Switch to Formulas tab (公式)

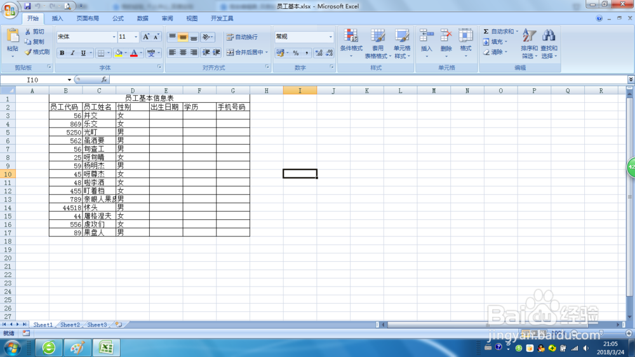118,18
